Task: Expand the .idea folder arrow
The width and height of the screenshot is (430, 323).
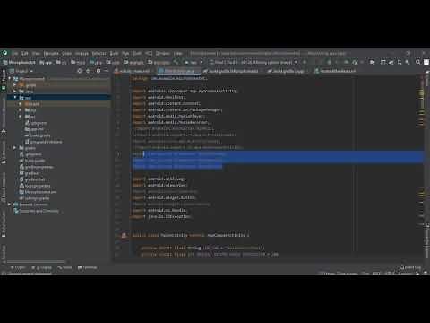Action: tap(15, 92)
